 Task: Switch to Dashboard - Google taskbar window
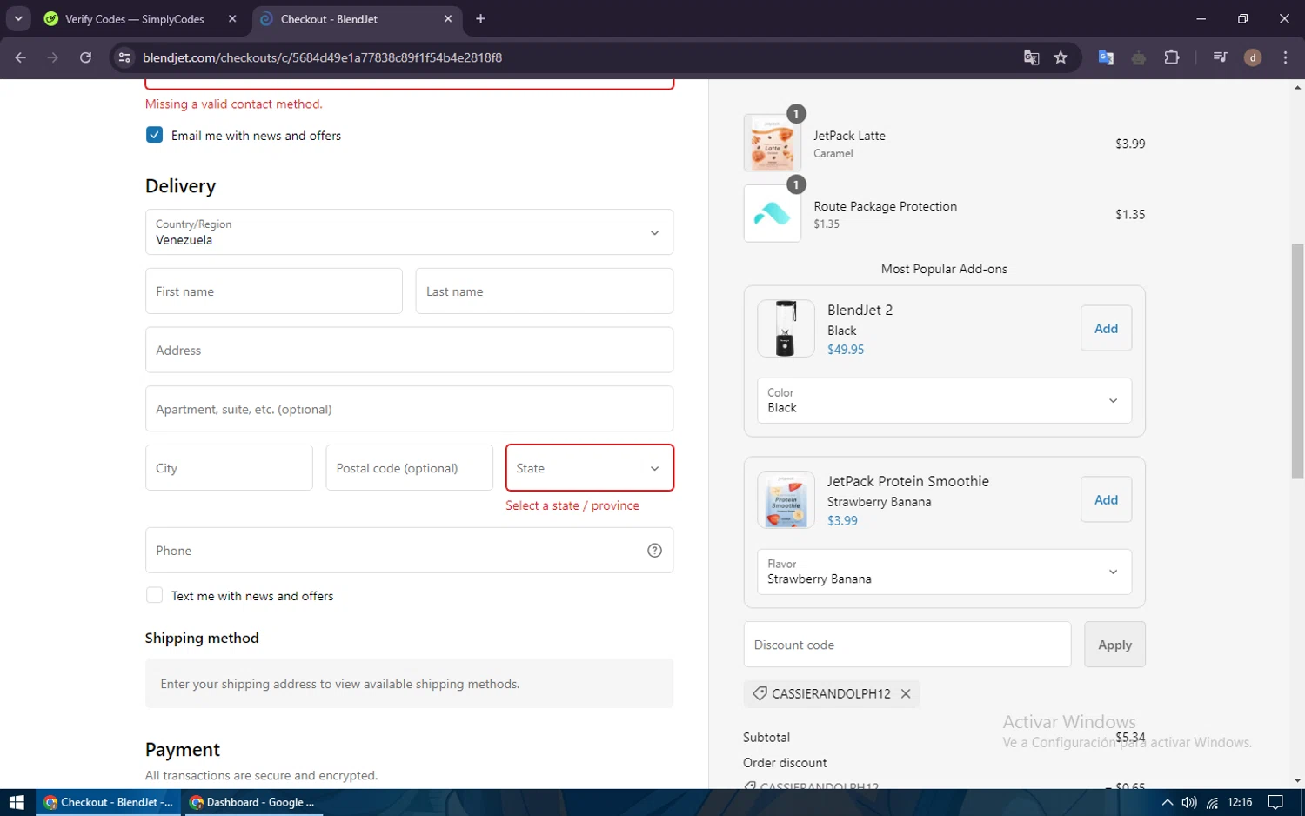click(x=252, y=802)
